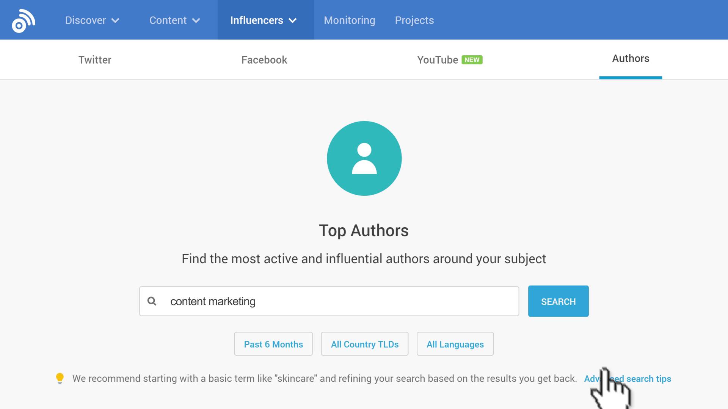Click the BuzzSumo logo icon
728x409 pixels.
[x=24, y=20]
